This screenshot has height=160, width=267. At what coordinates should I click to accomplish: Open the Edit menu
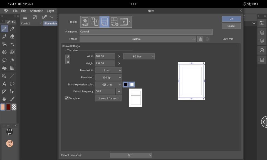click(x=24, y=11)
